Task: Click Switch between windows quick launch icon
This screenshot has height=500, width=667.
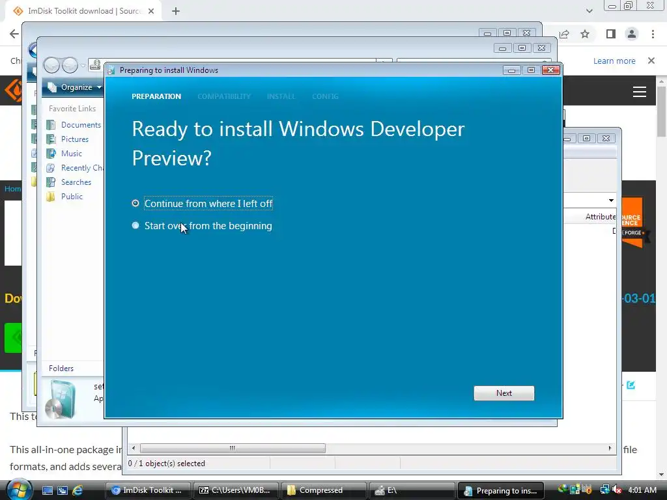Action: click(63, 490)
